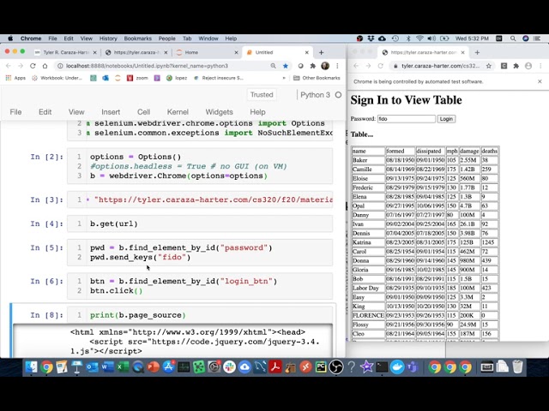Open the Jupyter Cell menu
Image resolution: width=549 pixels, height=411 pixels.
coord(143,112)
